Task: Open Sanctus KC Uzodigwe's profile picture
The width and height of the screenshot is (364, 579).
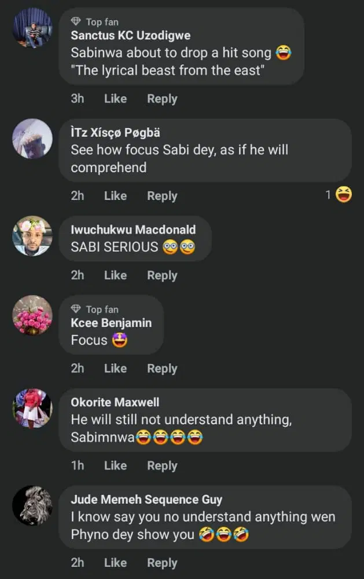Action: coord(32,28)
